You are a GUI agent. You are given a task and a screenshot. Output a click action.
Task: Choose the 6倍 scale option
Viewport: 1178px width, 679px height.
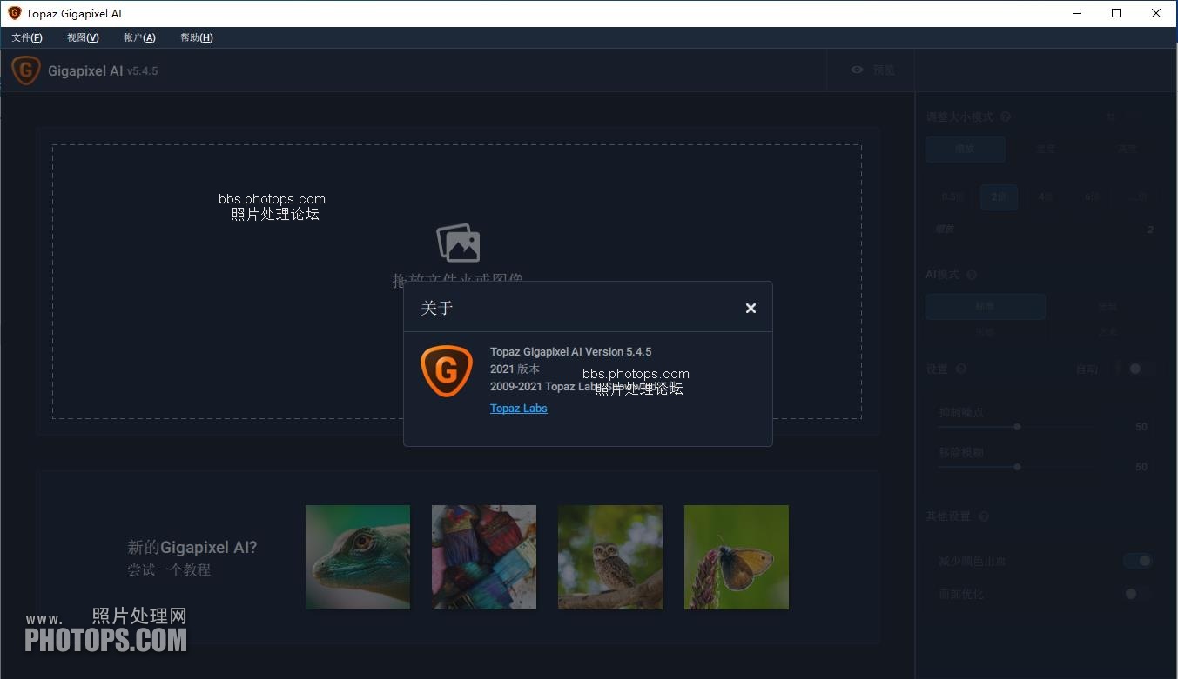[1092, 197]
